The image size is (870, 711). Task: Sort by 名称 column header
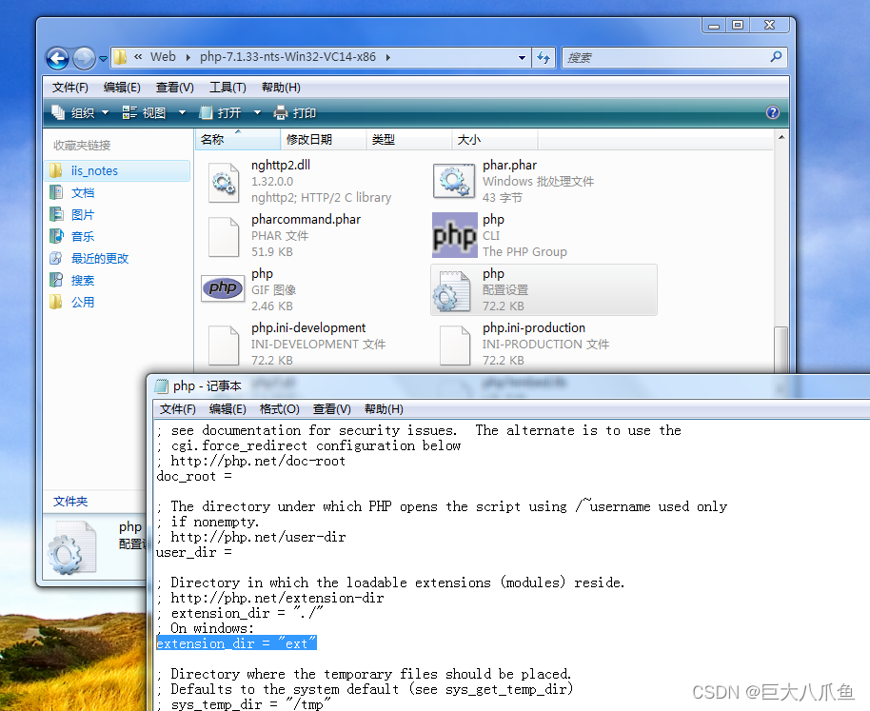pyautogui.click(x=237, y=139)
